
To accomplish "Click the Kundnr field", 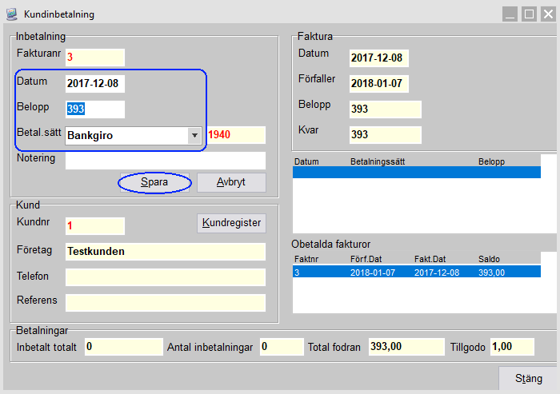I will (x=95, y=226).
